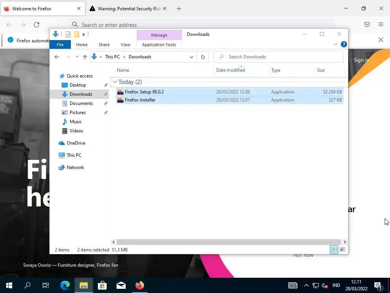Open Windows Start menu

point(9,285)
